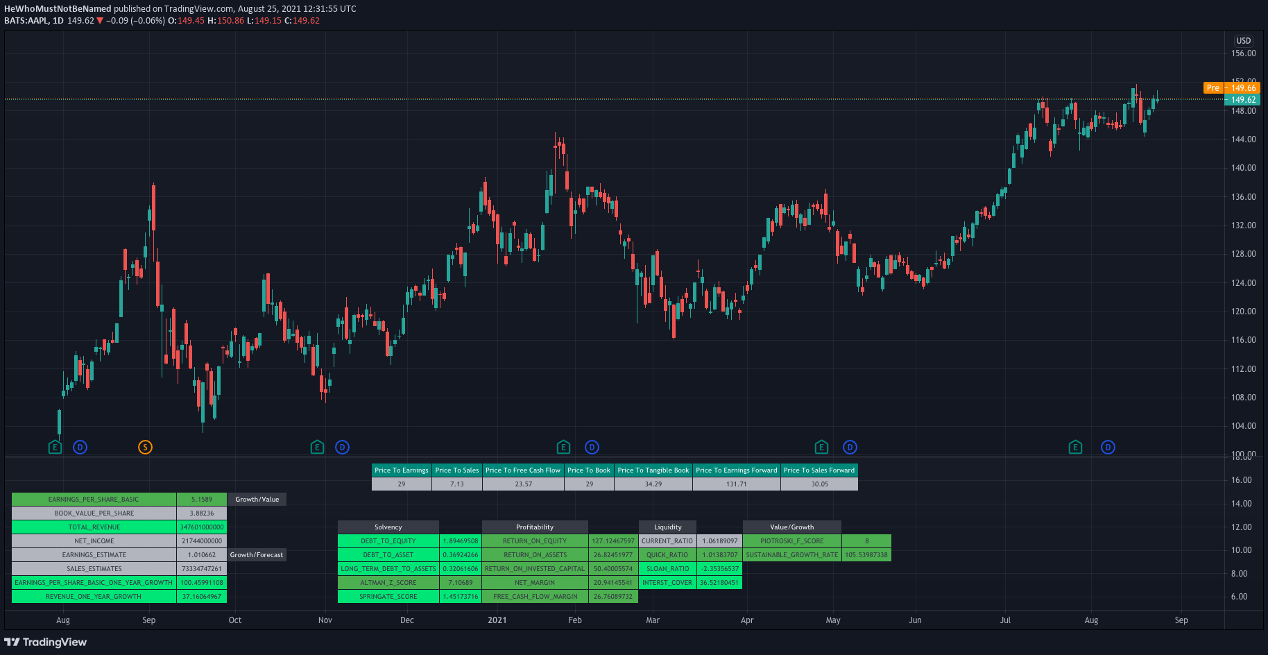Click the orange split S marker
The image size is (1268, 655).
145,448
